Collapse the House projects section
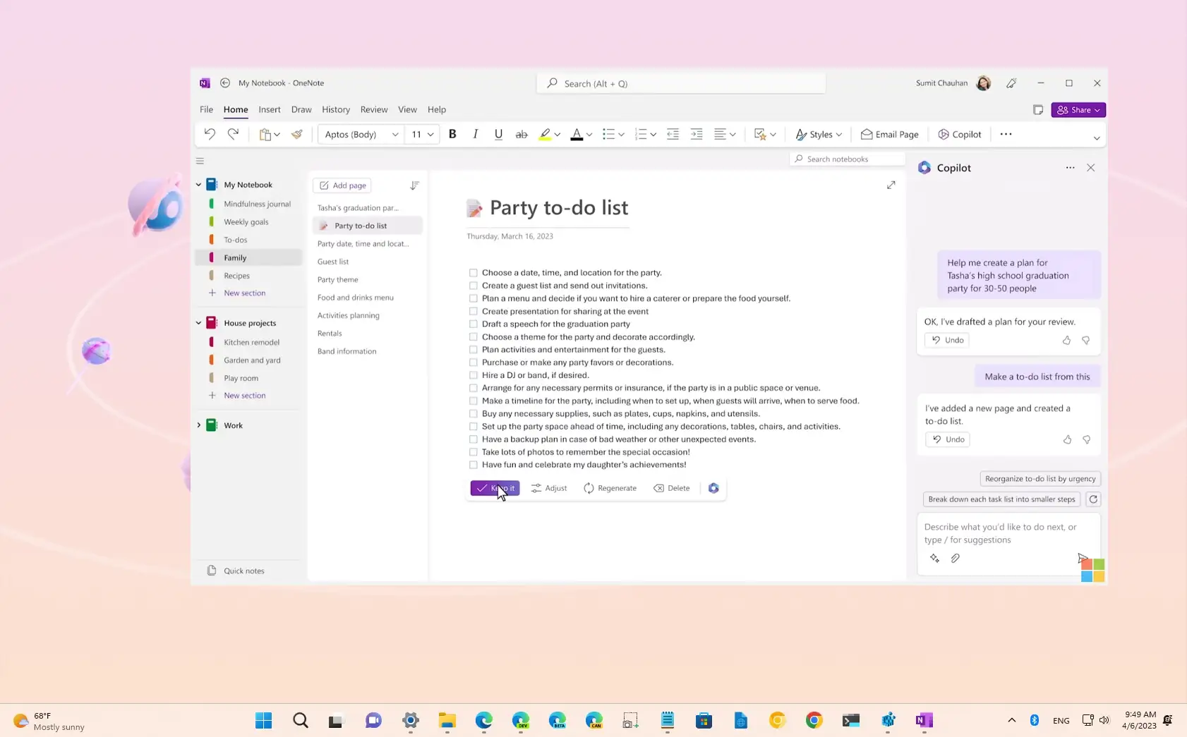1187x737 pixels. (198, 322)
